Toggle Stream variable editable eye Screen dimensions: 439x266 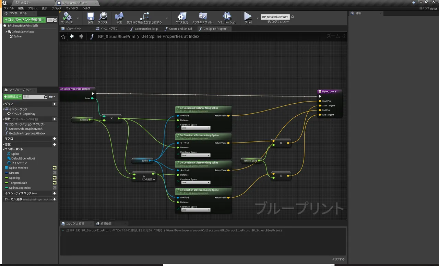click(55, 173)
